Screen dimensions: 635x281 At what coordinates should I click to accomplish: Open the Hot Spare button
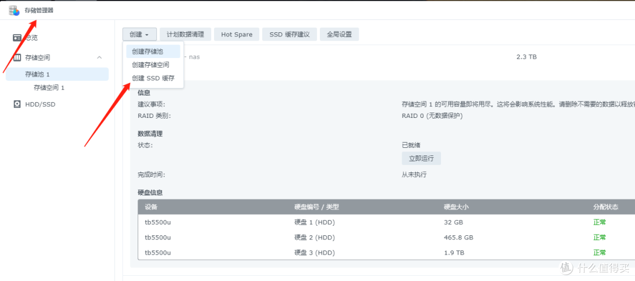click(237, 35)
